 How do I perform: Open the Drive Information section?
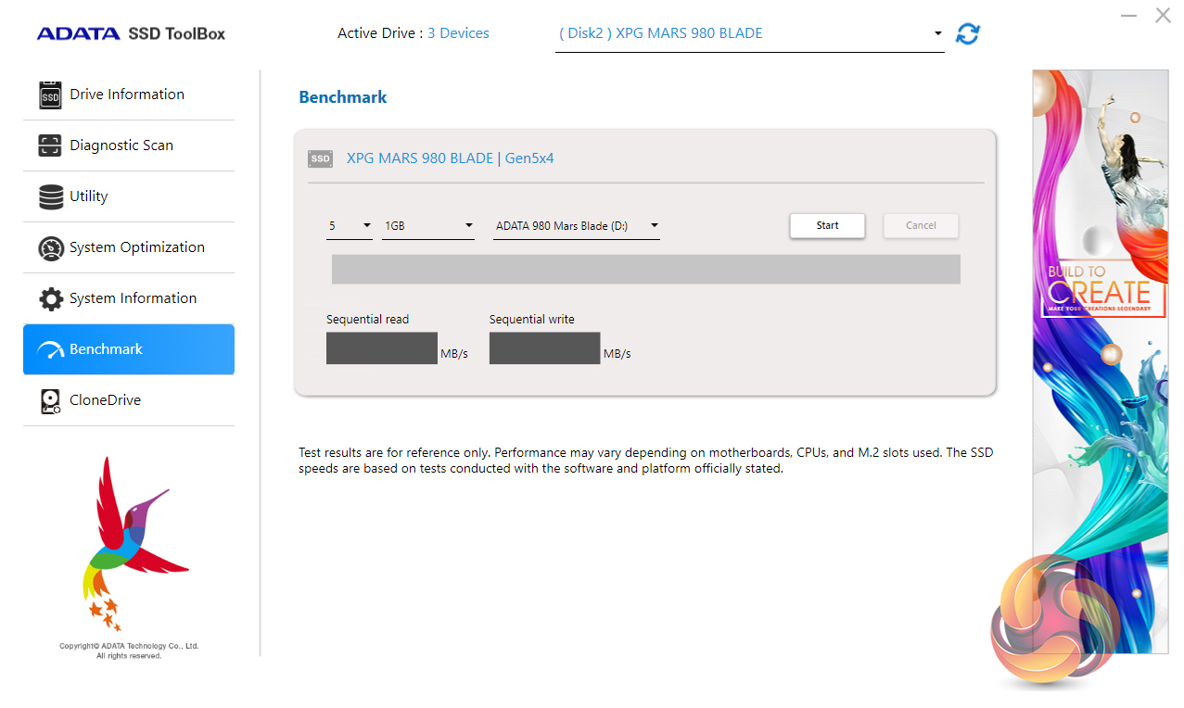[x=129, y=95]
